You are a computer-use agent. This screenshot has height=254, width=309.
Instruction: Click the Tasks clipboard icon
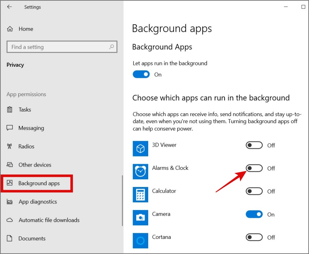click(x=10, y=109)
